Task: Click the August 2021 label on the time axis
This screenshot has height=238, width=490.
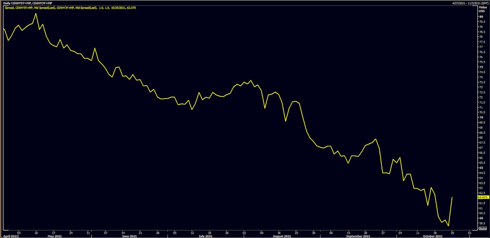Action: pyautogui.click(x=282, y=236)
